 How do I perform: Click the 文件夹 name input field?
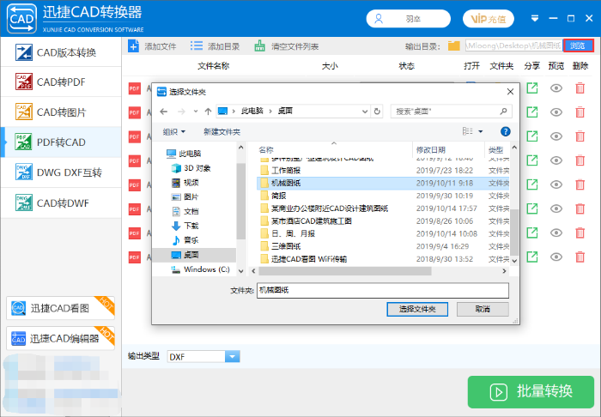coord(383,290)
